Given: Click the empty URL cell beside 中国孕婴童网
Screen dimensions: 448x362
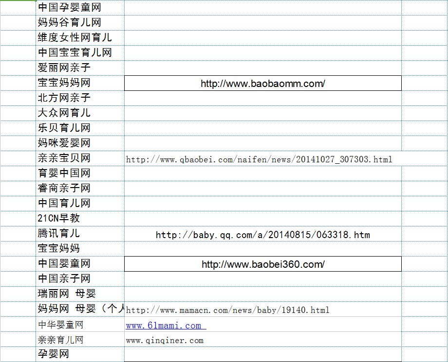Looking at the screenshot, I should point(263,8).
